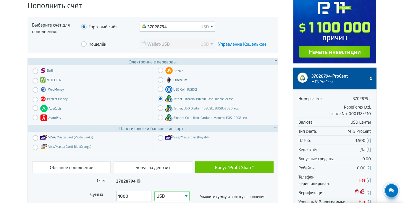Choose the NETELLER payment radio button
The height and width of the screenshot is (203, 404).
35,81
